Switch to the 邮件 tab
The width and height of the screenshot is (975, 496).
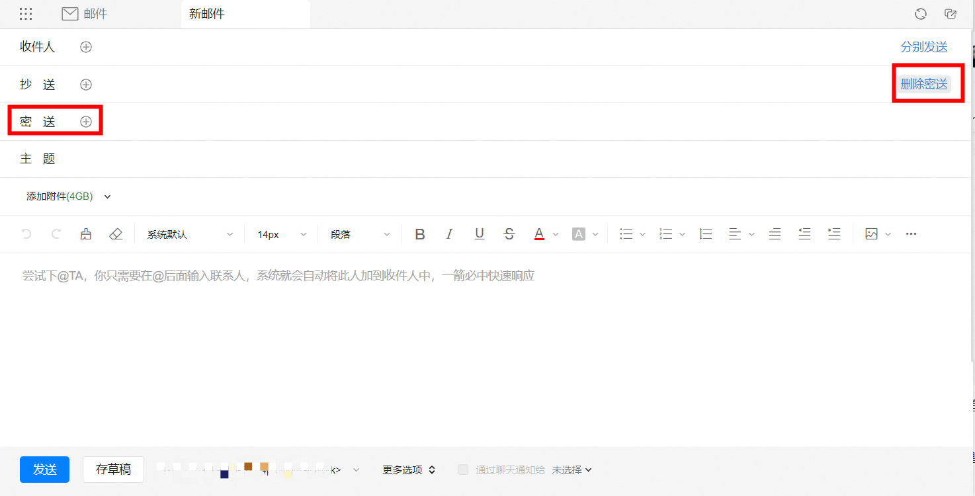pos(84,14)
